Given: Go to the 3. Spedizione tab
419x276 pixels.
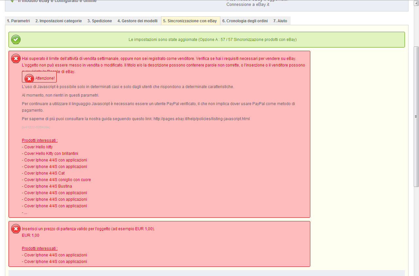Looking at the screenshot, I should (x=100, y=21).
